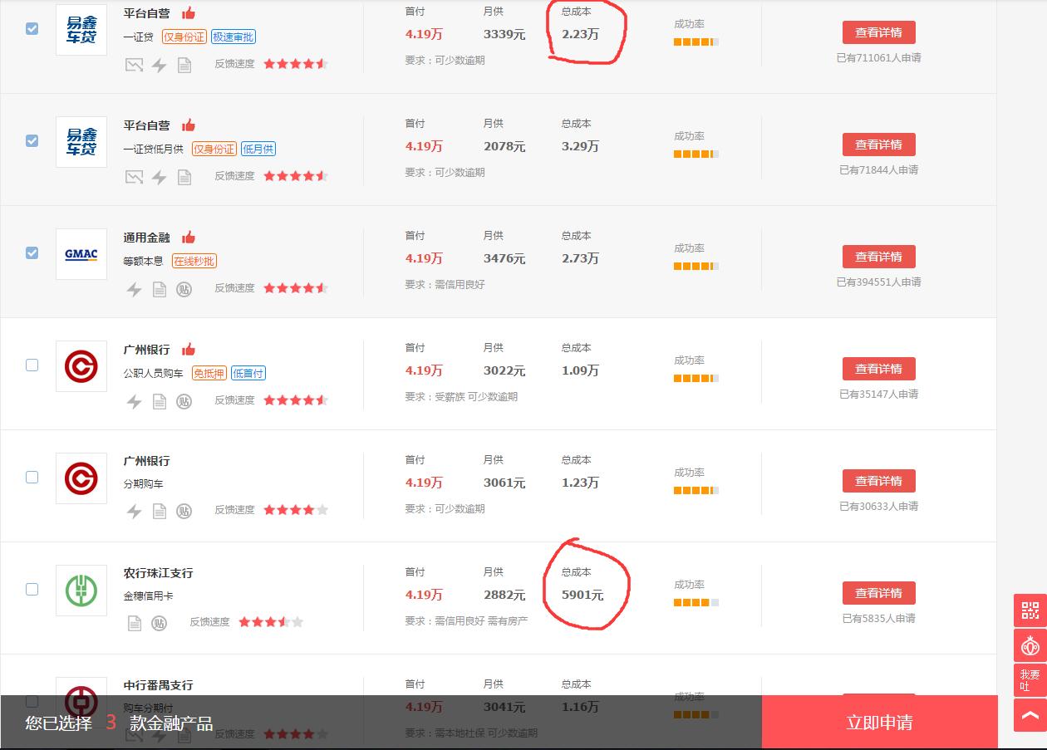Image resolution: width=1047 pixels, height=750 pixels.
Task: Click the lightning icon in the 3339元 一证贷 row
Action: point(159,65)
